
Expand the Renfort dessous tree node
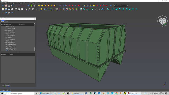click(5, 45)
